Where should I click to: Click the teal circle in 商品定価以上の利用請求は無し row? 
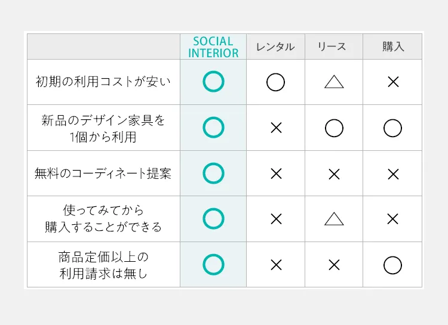(213, 265)
